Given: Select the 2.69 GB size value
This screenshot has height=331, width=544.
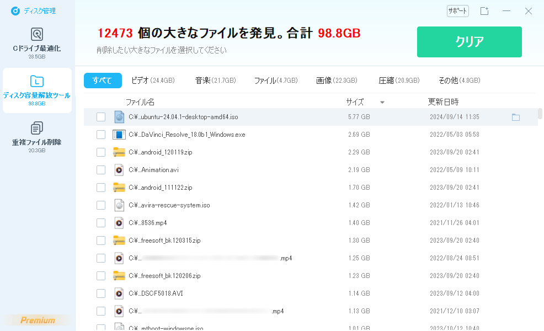Looking at the screenshot, I should [359, 135].
